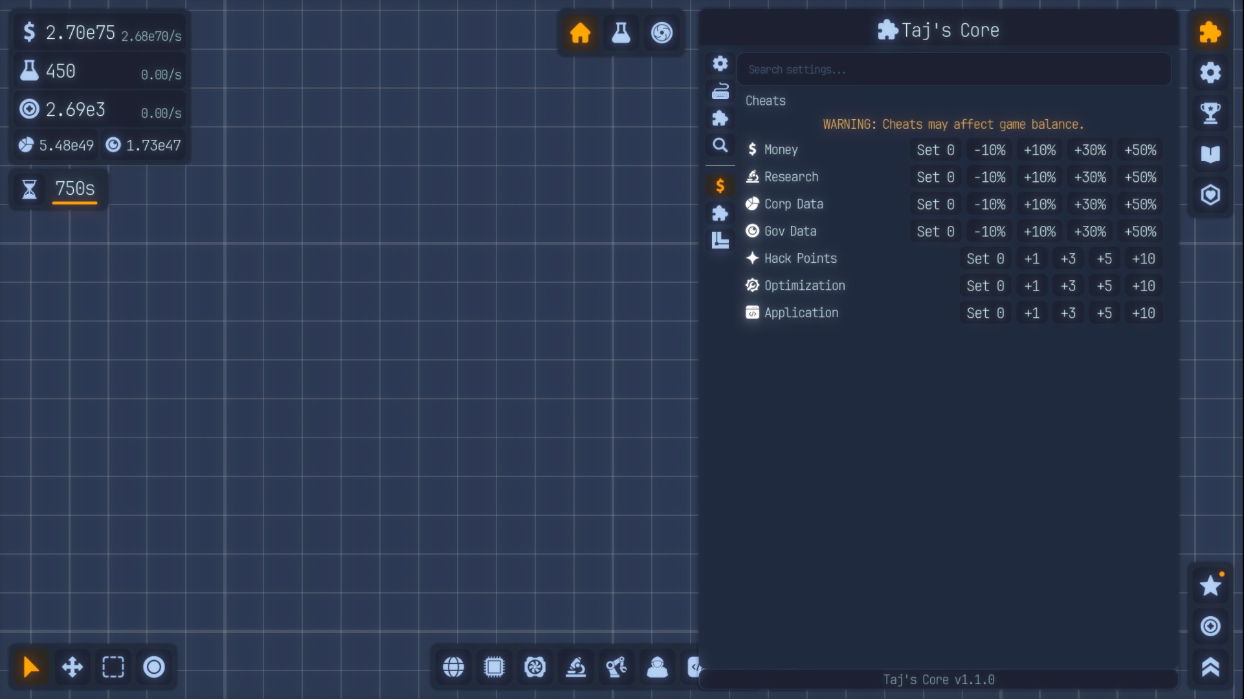Reduce Gov Data by -10%
This screenshot has height=699, width=1244.
click(x=990, y=232)
